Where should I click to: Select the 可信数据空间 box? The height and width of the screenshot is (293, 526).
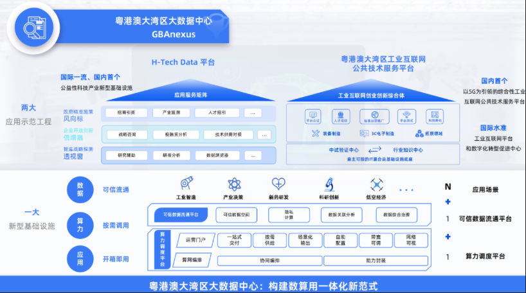(237, 215)
